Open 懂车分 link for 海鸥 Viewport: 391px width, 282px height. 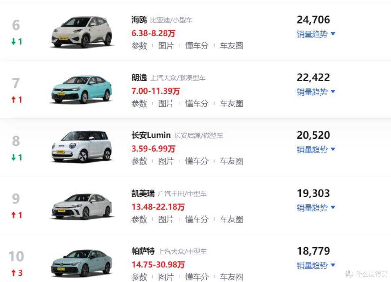point(197,46)
